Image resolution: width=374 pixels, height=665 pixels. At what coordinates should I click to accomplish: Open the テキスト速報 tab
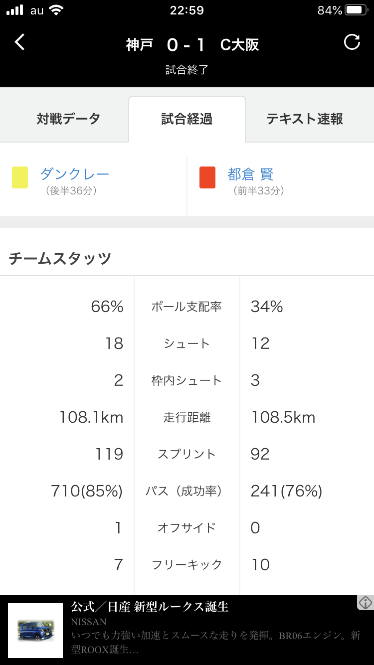305,119
